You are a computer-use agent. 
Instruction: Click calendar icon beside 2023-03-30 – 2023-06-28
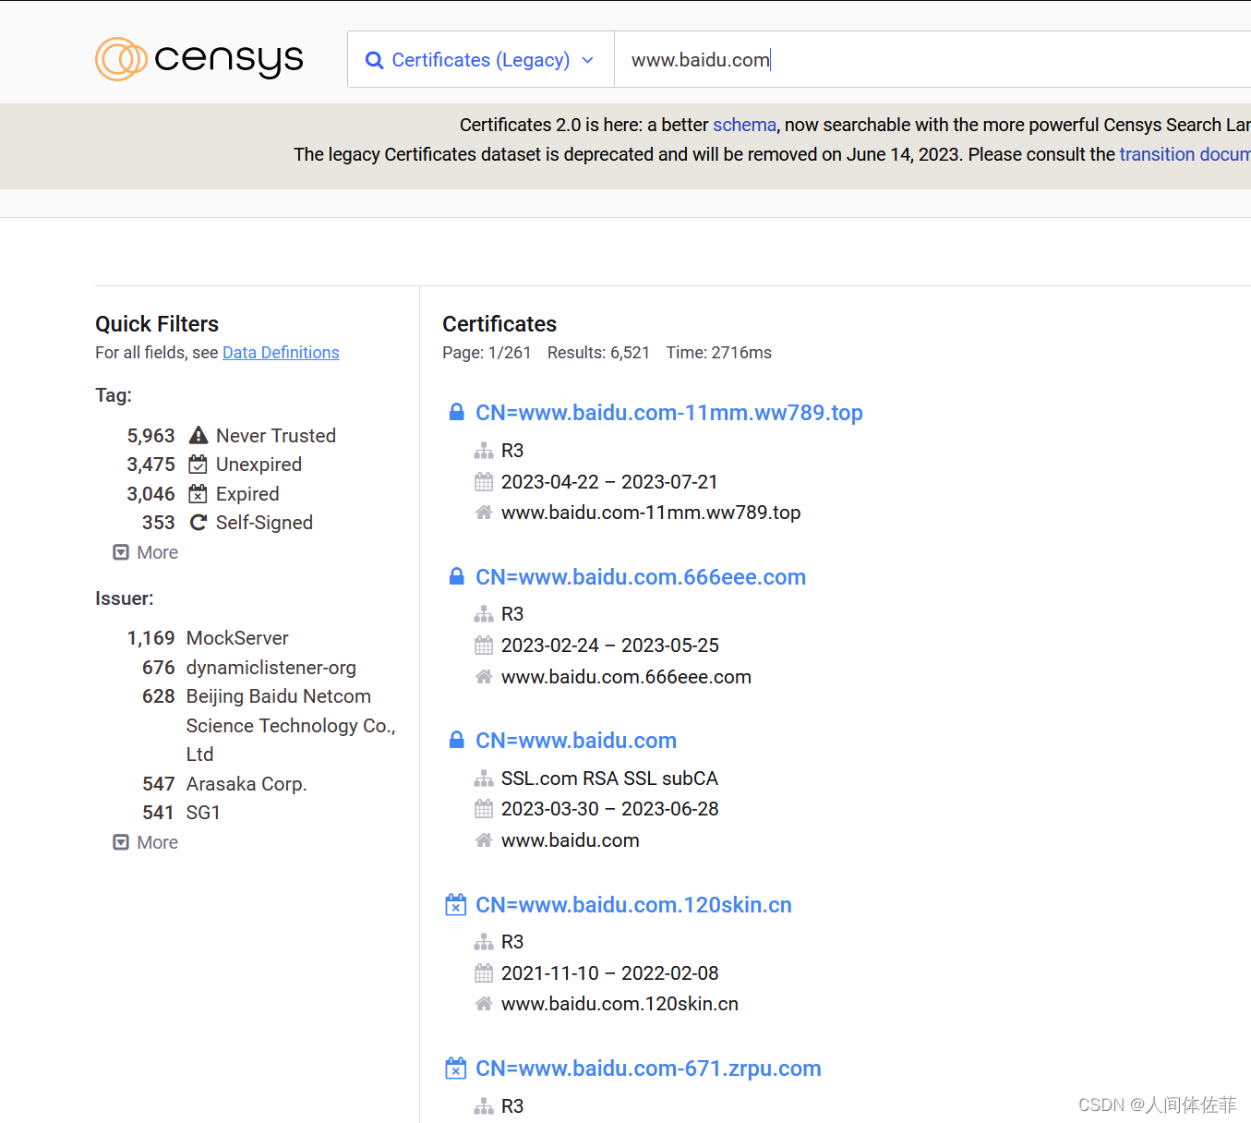pos(484,809)
